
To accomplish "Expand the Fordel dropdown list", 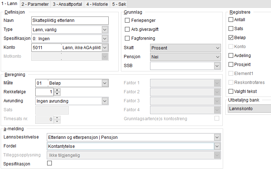I will (216, 146).
